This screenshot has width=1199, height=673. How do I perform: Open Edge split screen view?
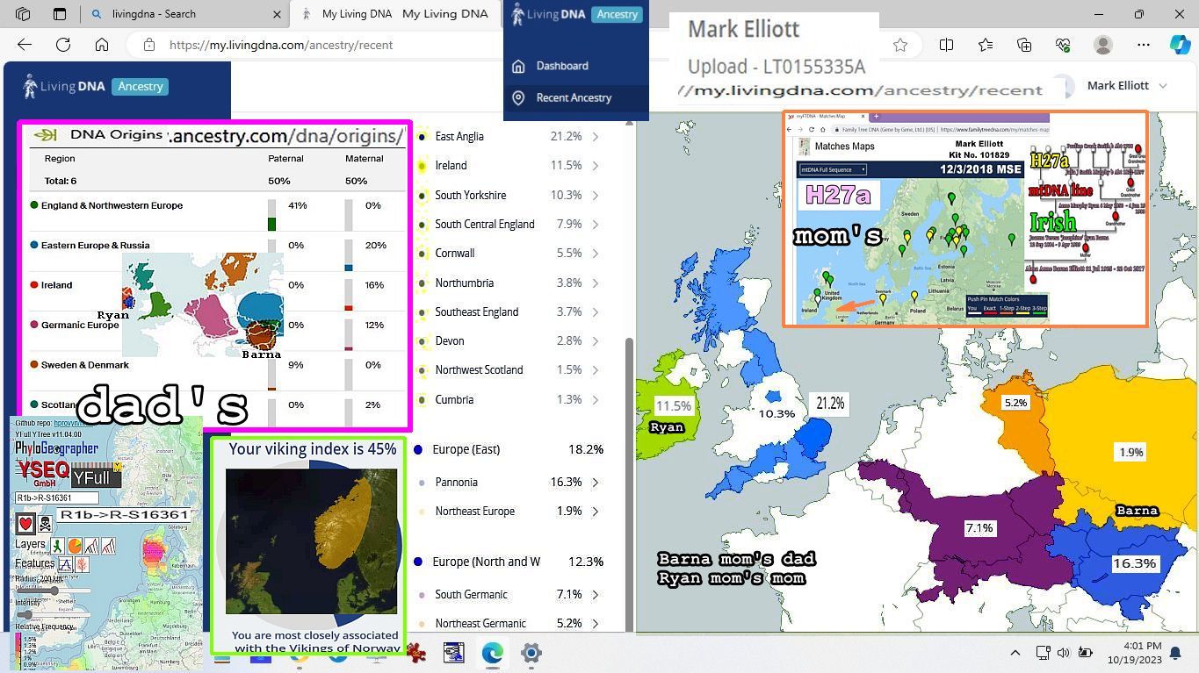pos(946,45)
